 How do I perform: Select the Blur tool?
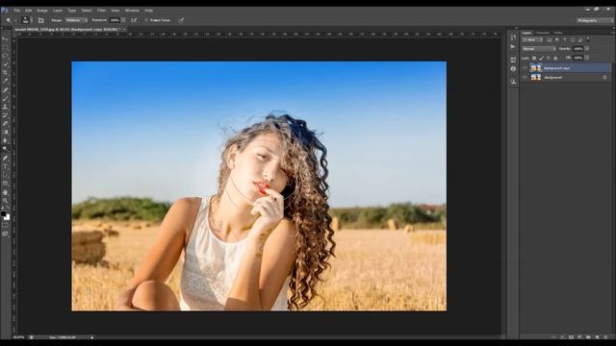pyautogui.click(x=5, y=140)
